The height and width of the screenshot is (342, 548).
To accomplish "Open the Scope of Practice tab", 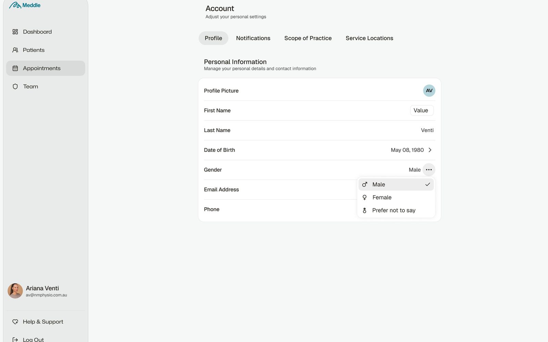I will (x=308, y=38).
